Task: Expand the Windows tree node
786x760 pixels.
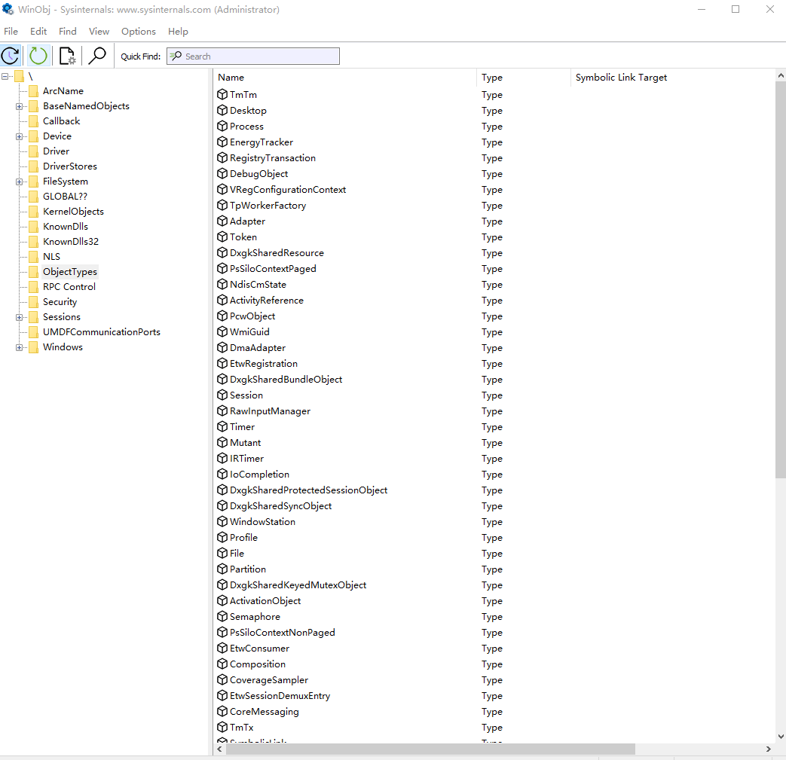Action: point(19,347)
